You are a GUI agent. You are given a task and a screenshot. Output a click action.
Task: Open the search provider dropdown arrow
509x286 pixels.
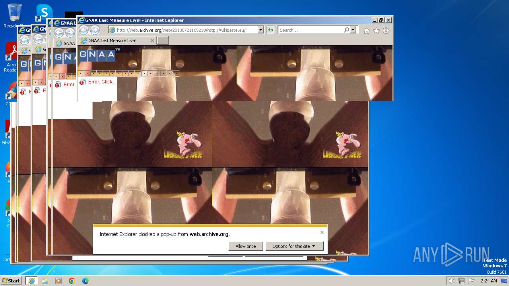click(x=353, y=30)
